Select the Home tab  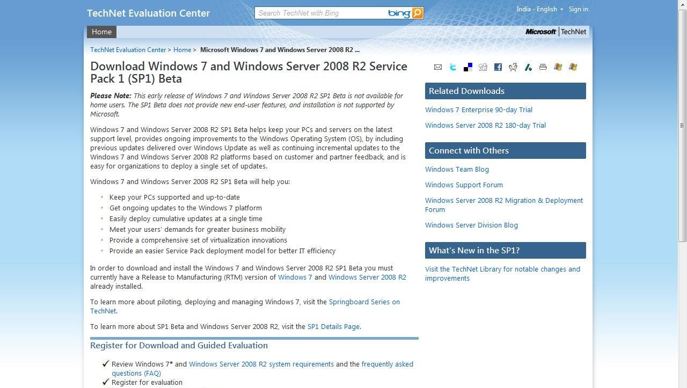click(101, 32)
